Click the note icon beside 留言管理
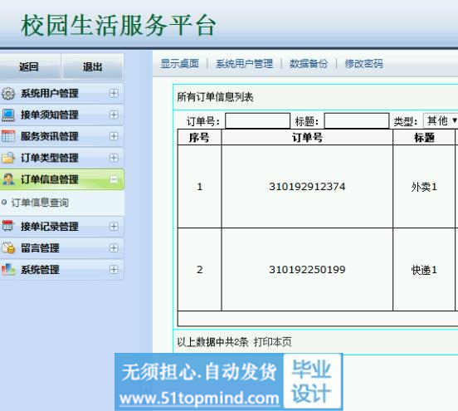Image resolution: width=458 pixels, height=411 pixels. (x=8, y=248)
